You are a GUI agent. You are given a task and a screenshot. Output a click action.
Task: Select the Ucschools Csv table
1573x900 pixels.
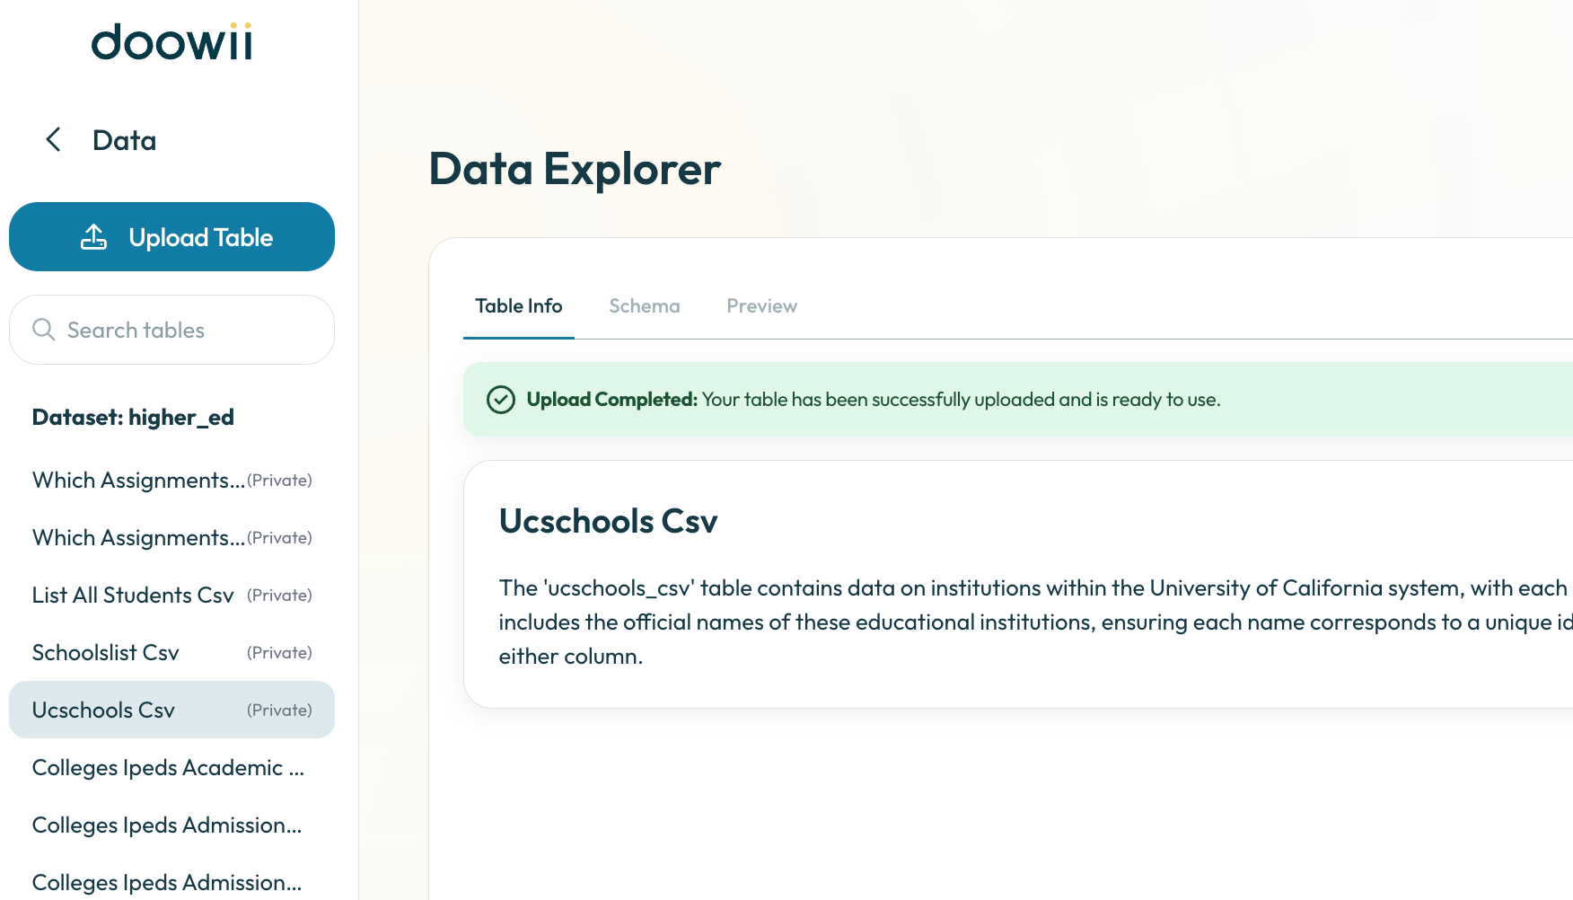(x=171, y=710)
